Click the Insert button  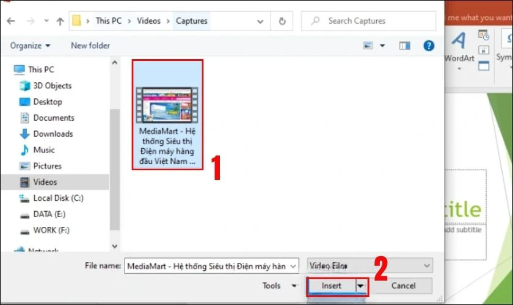pyautogui.click(x=332, y=285)
